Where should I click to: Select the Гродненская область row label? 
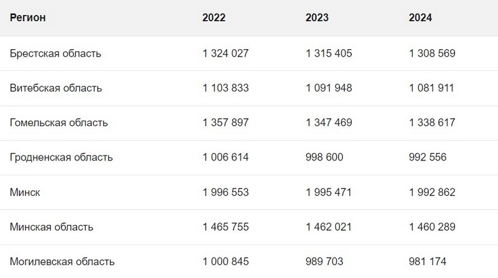[62, 158]
